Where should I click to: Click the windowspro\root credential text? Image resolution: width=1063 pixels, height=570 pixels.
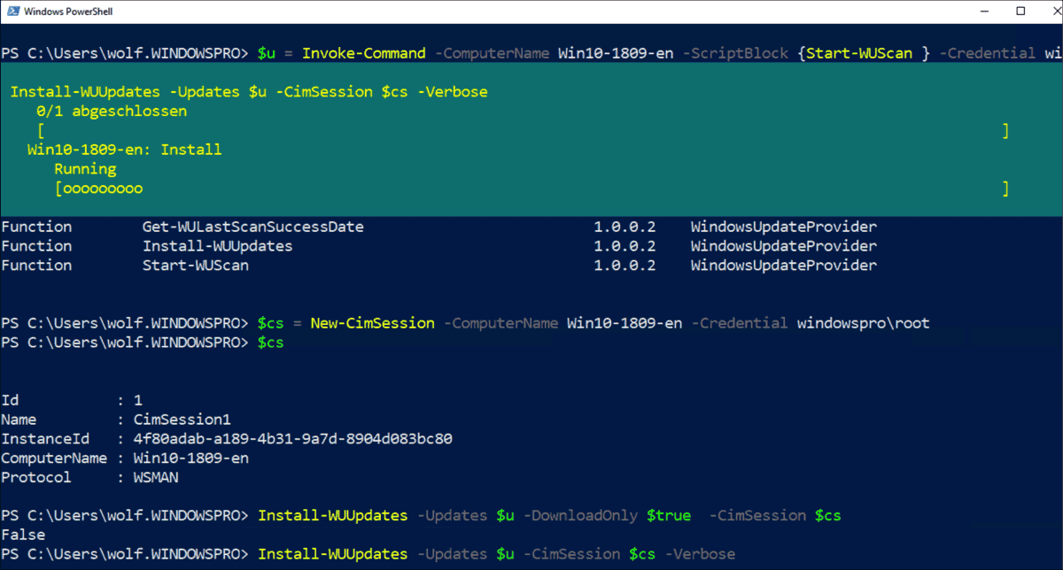pyautogui.click(x=863, y=323)
